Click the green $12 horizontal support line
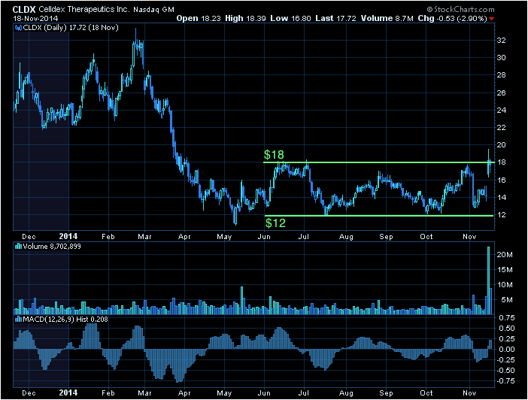 click(x=379, y=216)
